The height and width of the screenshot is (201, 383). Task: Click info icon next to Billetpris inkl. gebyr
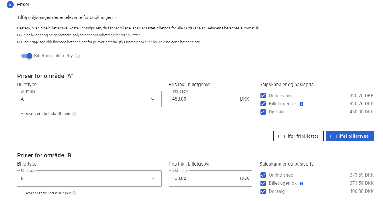click(78, 56)
